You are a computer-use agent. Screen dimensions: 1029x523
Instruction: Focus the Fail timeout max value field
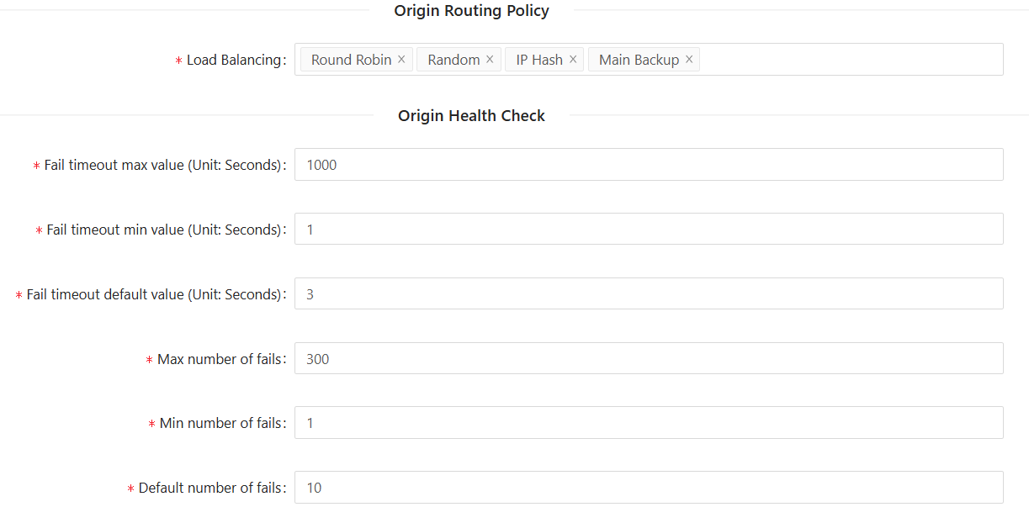(648, 165)
